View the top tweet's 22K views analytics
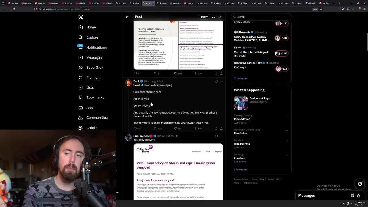This screenshot has width=368, height=207. coord(198,74)
